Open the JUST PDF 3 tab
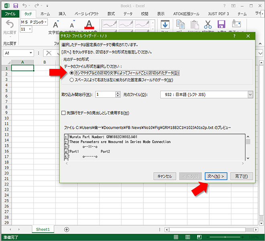Screen dimensions: 265x241 (x=218, y=14)
